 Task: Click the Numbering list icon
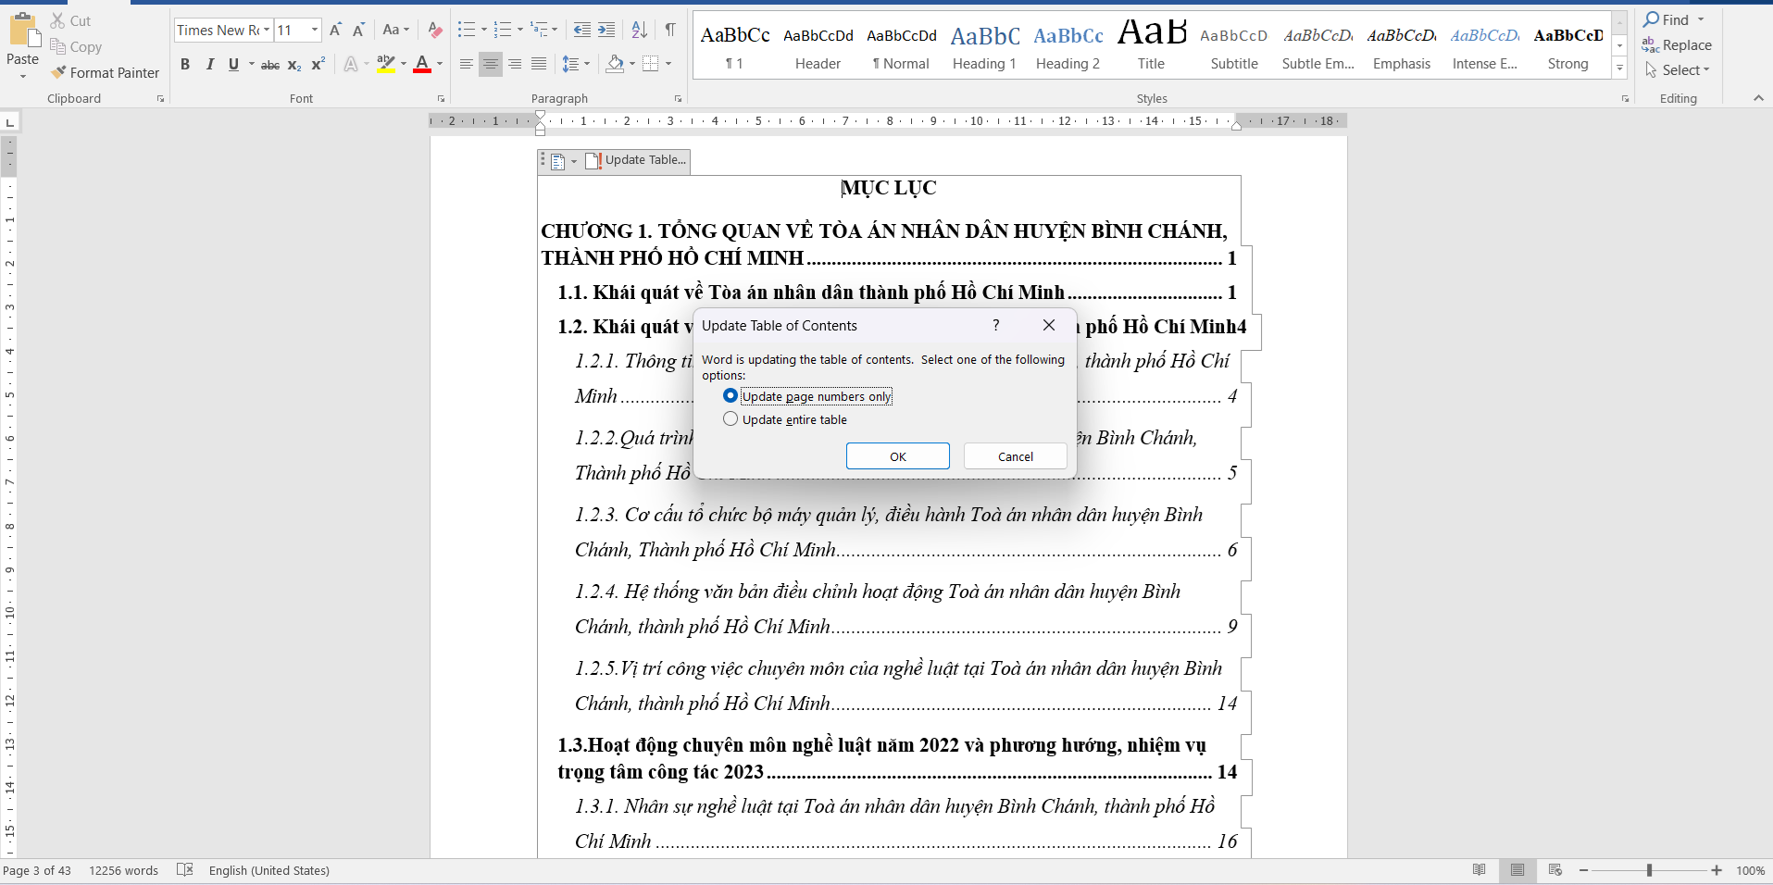503,30
